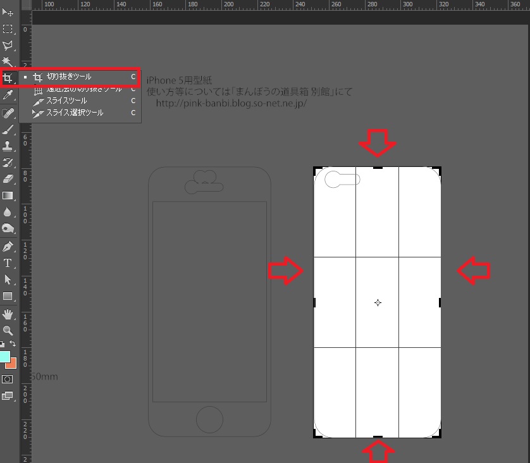The image size is (530, 463).
Task: Select the Polygonal Lasso tool
Action: click(8, 46)
